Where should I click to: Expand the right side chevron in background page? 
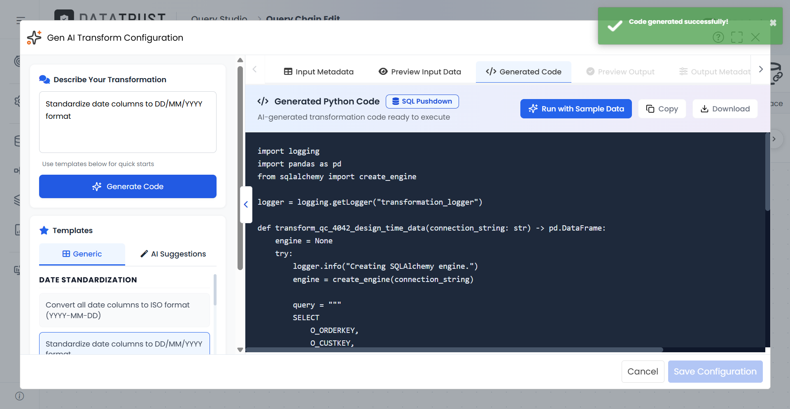(x=774, y=139)
